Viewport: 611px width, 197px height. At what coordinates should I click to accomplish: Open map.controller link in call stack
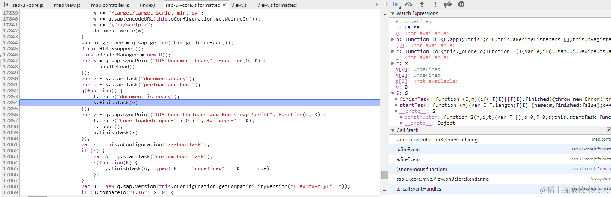(601, 139)
